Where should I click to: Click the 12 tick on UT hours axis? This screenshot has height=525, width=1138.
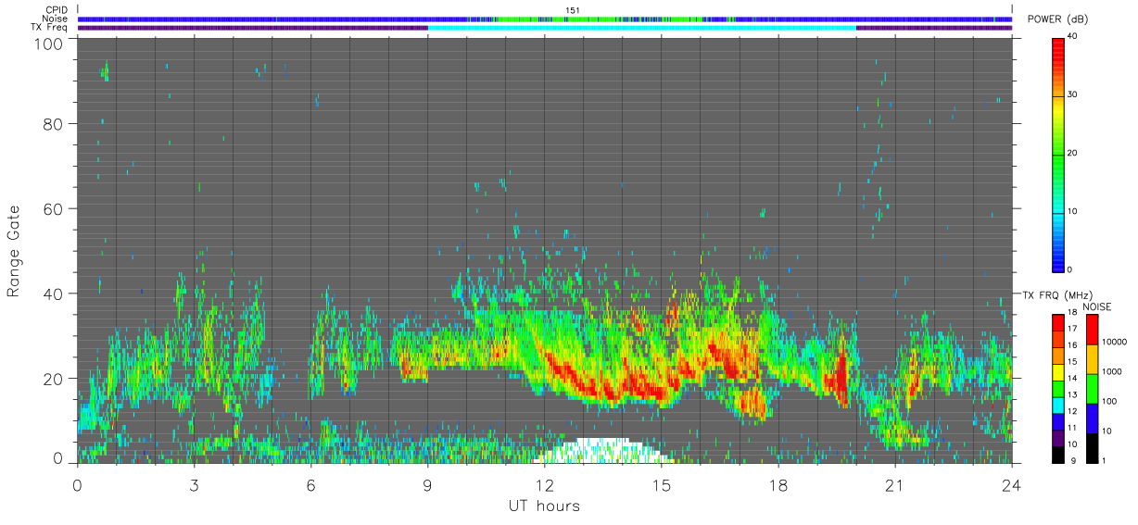tap(544, 485)
